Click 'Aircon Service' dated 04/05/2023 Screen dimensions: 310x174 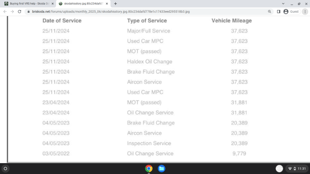(x=144, y=133)
